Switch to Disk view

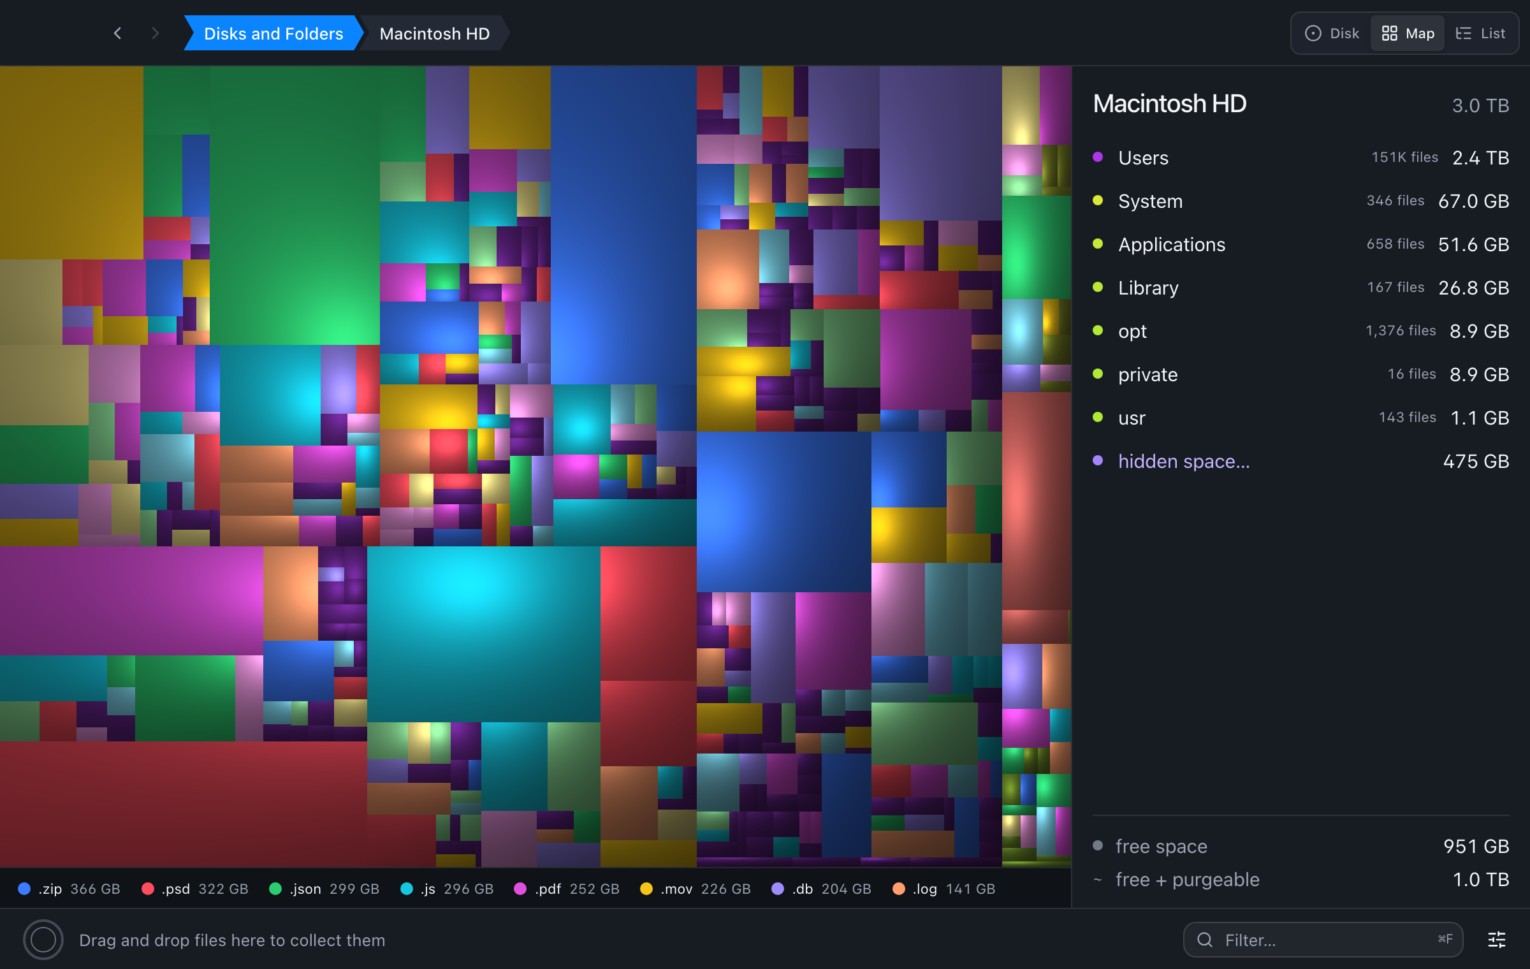pyautogui.click(x=1332, y=33)
